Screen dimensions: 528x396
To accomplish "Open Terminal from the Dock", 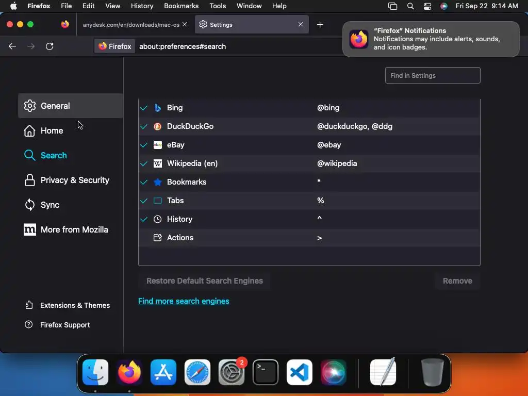I will point(266,372).
